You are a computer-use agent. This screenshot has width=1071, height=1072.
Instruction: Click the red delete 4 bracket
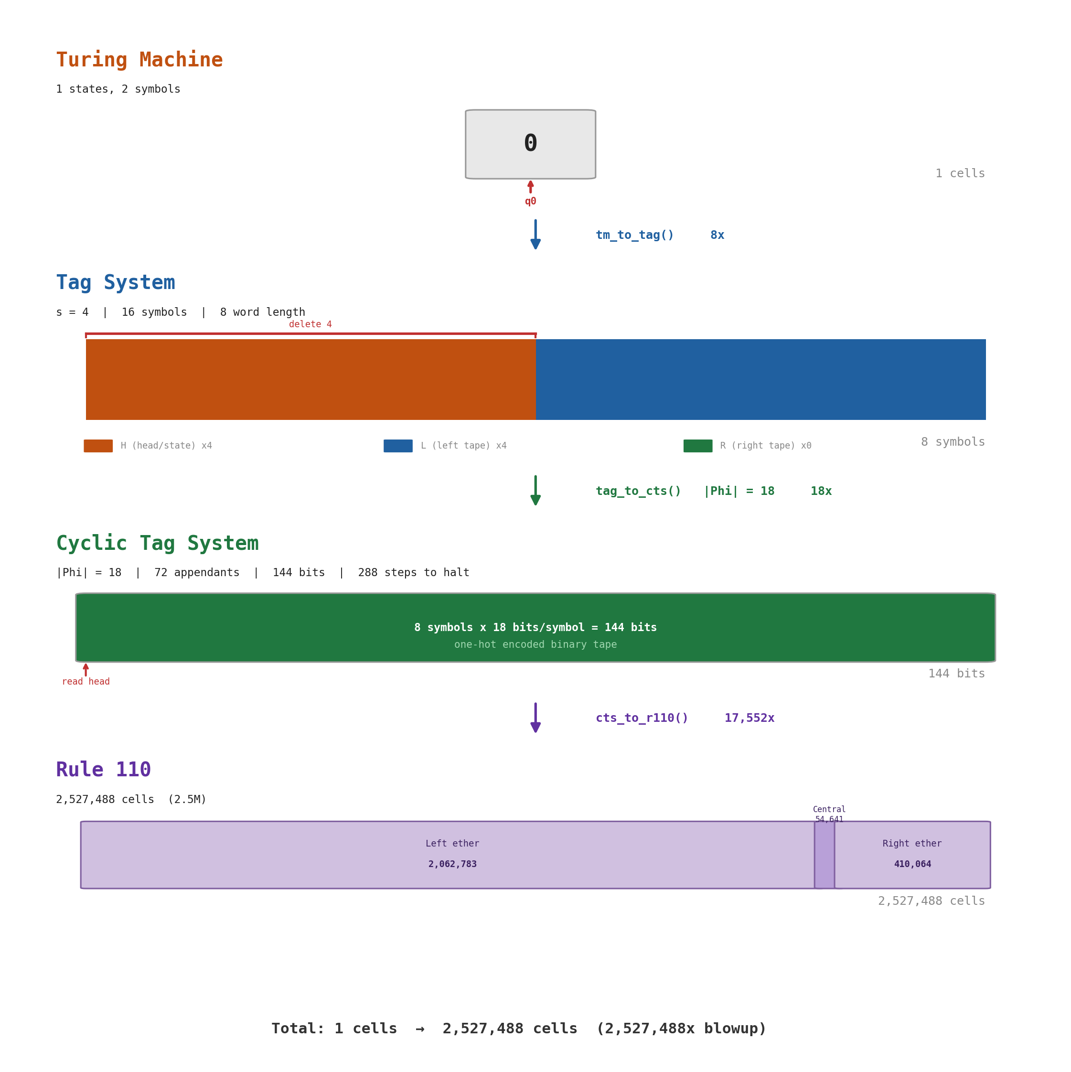311,333
